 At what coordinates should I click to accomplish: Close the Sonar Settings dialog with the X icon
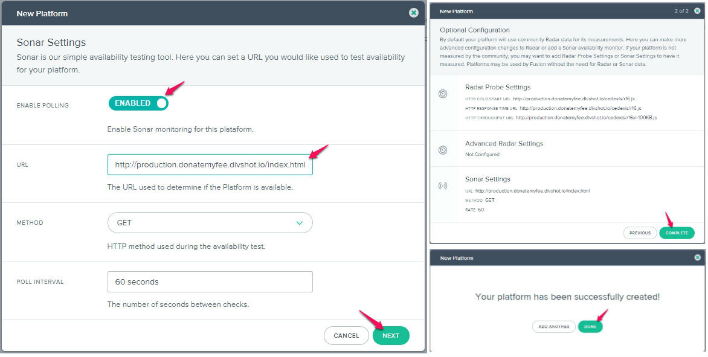[x=413, y=13]
